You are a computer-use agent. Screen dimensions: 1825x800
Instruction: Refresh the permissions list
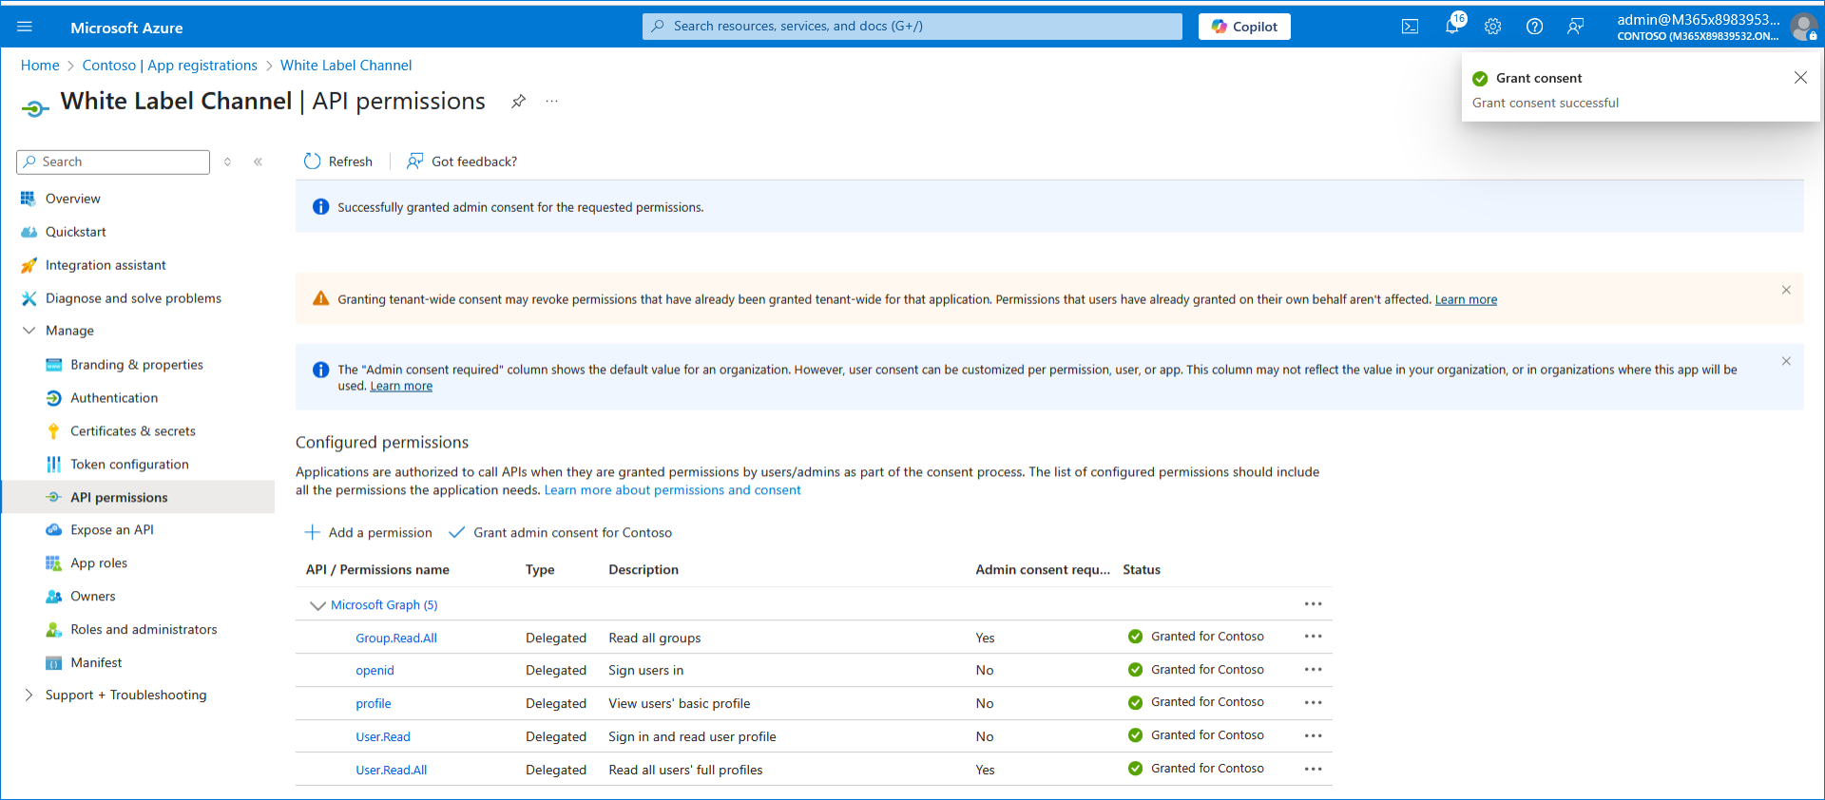(337, 162)
